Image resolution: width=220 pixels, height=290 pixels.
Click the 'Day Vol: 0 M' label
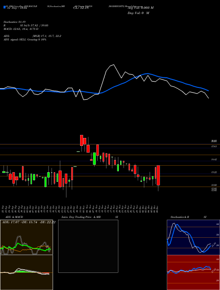tap(138, 13)
